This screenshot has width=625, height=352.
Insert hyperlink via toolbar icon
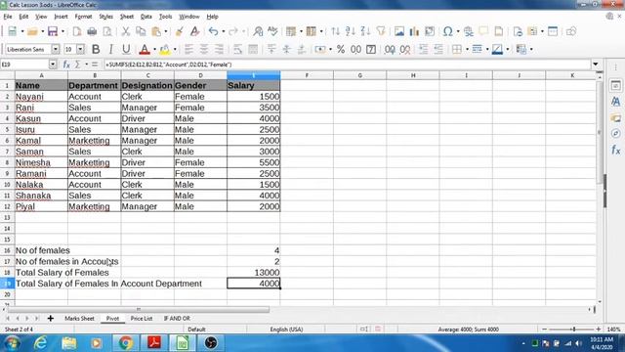[469, 31]
